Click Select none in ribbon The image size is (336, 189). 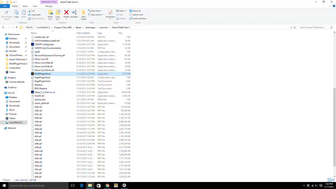coord(136,15)
